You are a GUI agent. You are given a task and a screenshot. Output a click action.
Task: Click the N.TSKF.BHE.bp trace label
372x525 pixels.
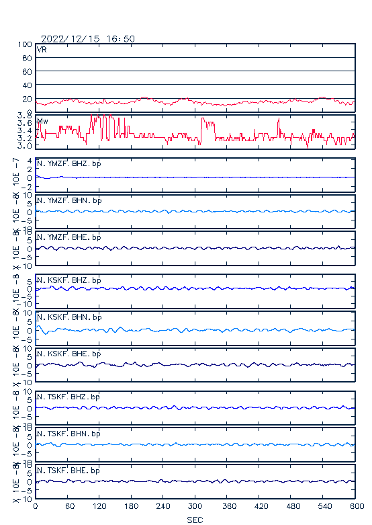[x=68, y=470]
